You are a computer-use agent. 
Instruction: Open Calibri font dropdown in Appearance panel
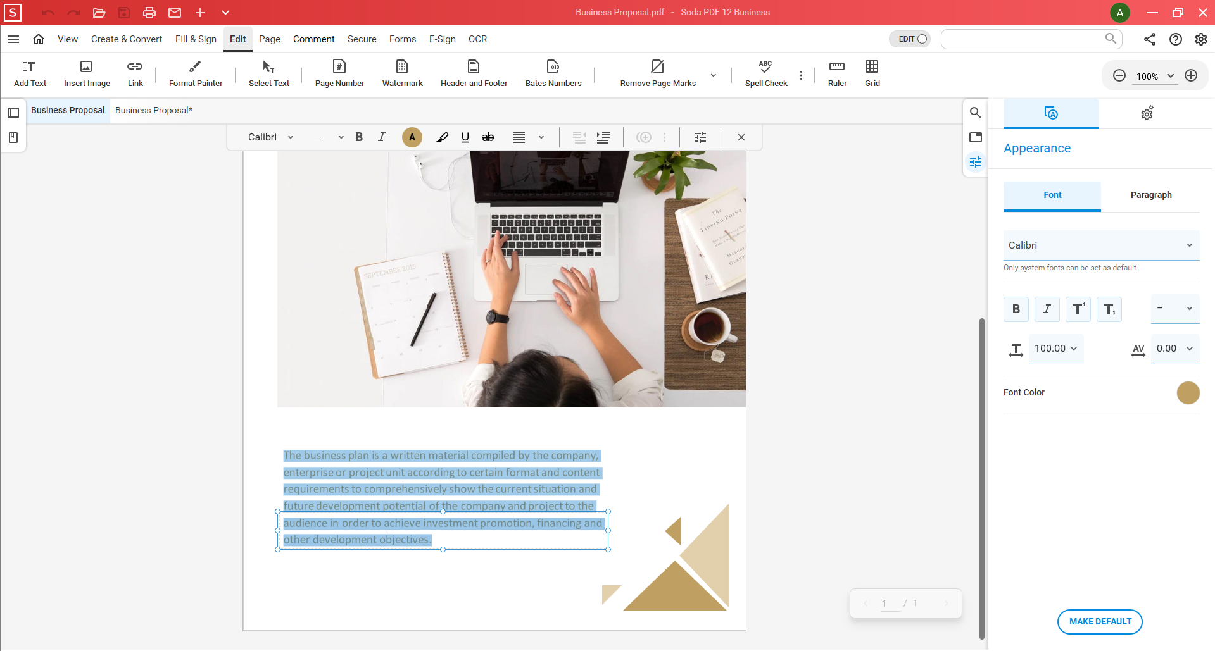(1102, 245)
